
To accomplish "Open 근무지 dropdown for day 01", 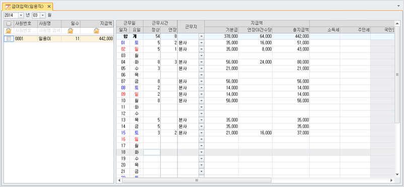I will [x=201, y=43].
